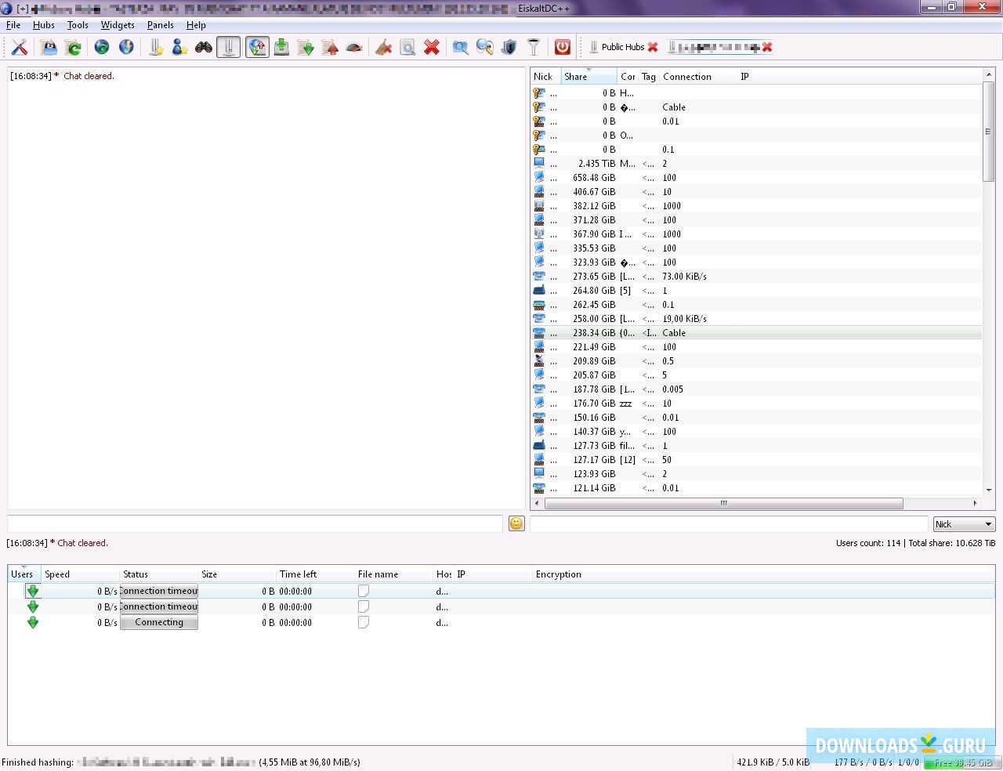Click the user list filter input field

[729, 524]
